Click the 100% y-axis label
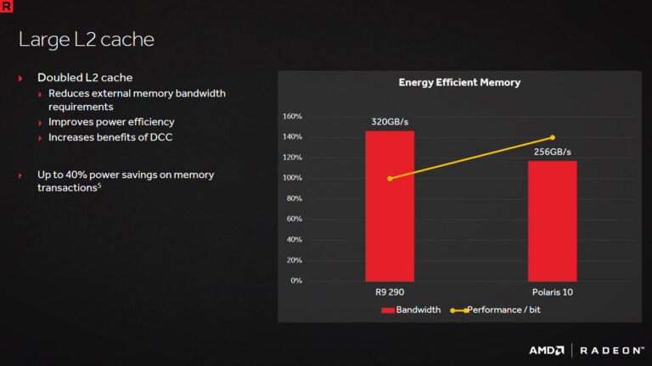 pos(291,178)
